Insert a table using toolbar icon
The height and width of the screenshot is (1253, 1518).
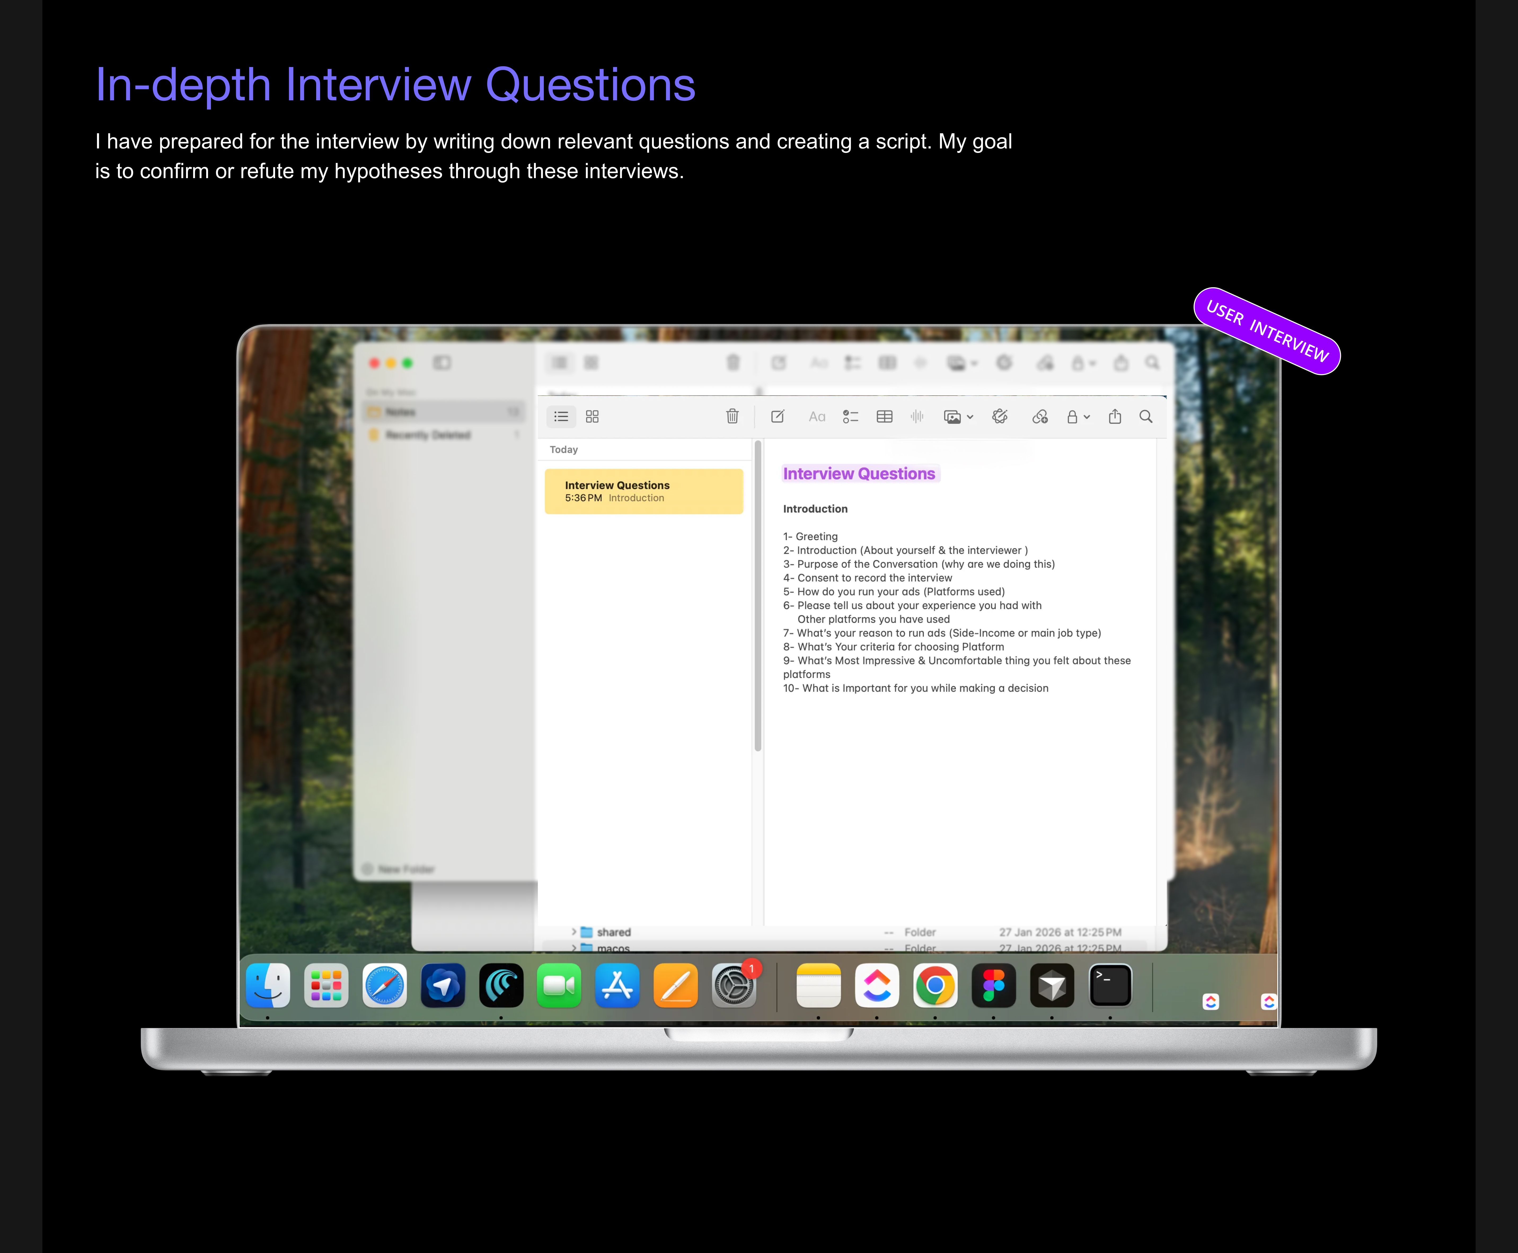[884, 416]
